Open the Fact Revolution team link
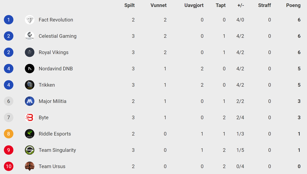Image resolution: width=307 pixels, height=174 pixels. click(x=56, y=20)
